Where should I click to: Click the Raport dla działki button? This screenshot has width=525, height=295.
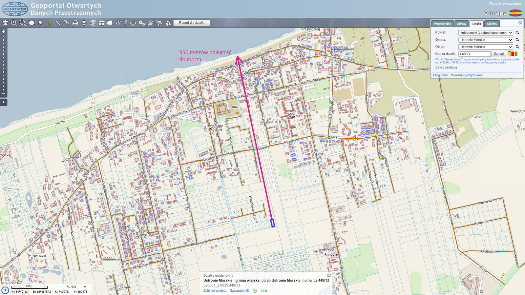192,23
